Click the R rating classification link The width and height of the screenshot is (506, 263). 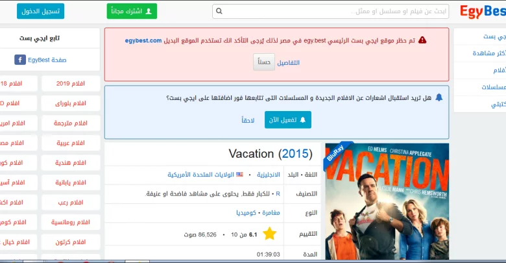click(x=278, y=194)
